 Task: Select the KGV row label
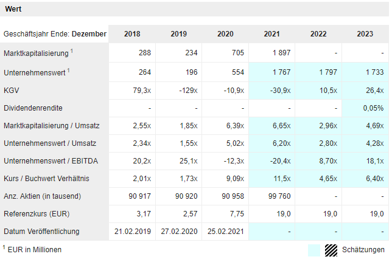click(x=12, y=91)
